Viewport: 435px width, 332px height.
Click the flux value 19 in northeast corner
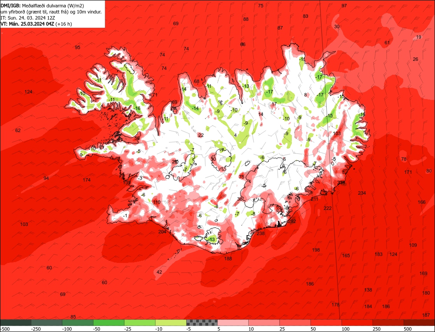[418, 37]
